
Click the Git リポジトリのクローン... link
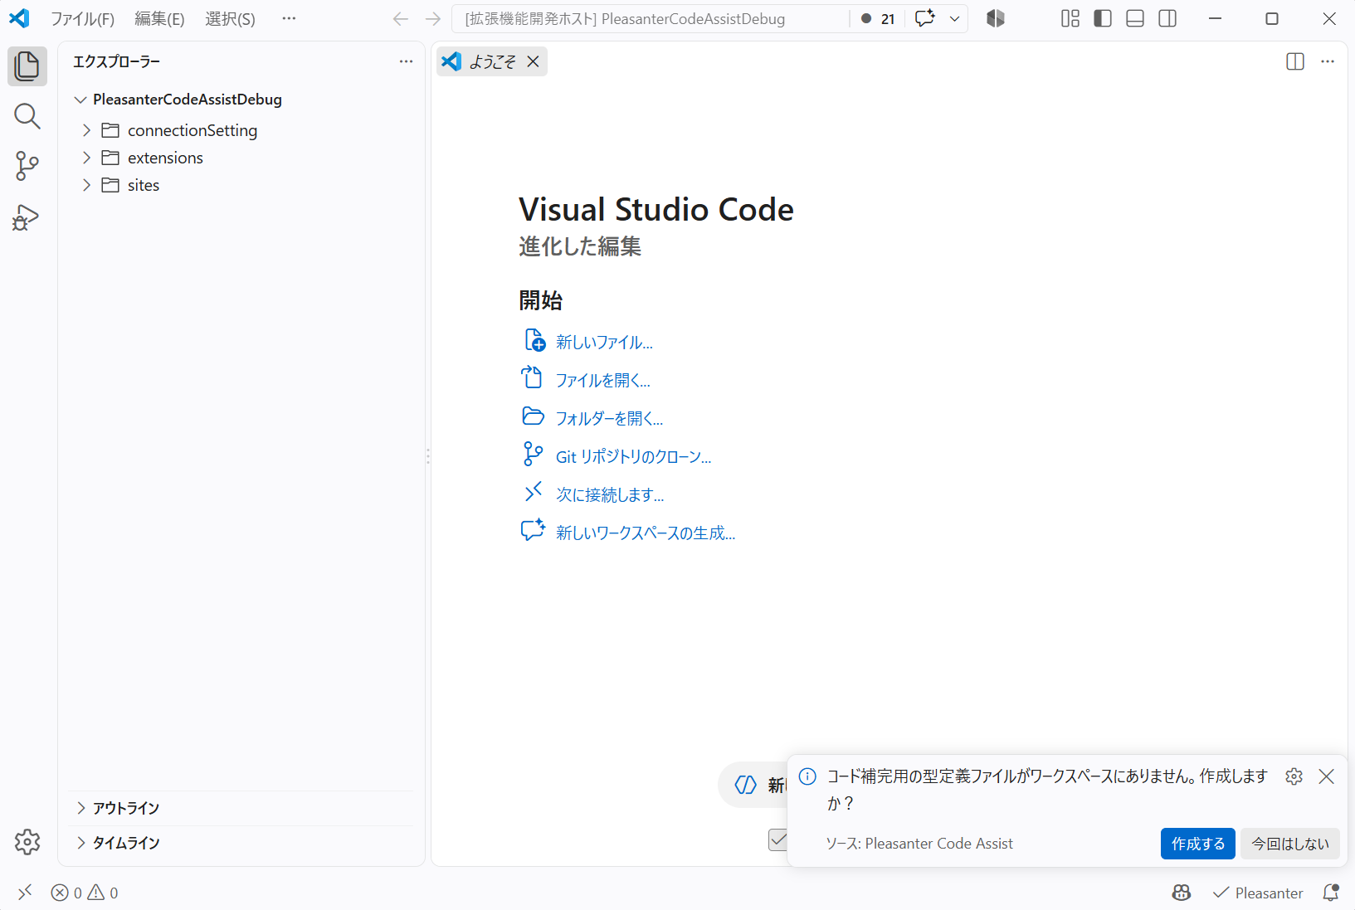coord(633,456)
